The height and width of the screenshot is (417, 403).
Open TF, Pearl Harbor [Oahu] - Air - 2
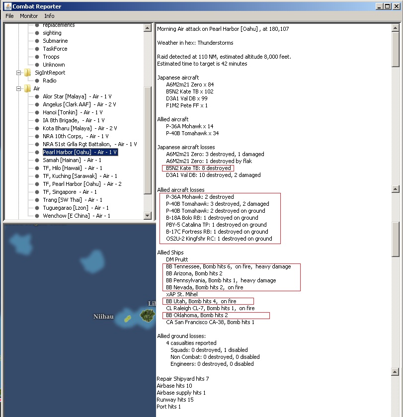(x=82, y=184)
